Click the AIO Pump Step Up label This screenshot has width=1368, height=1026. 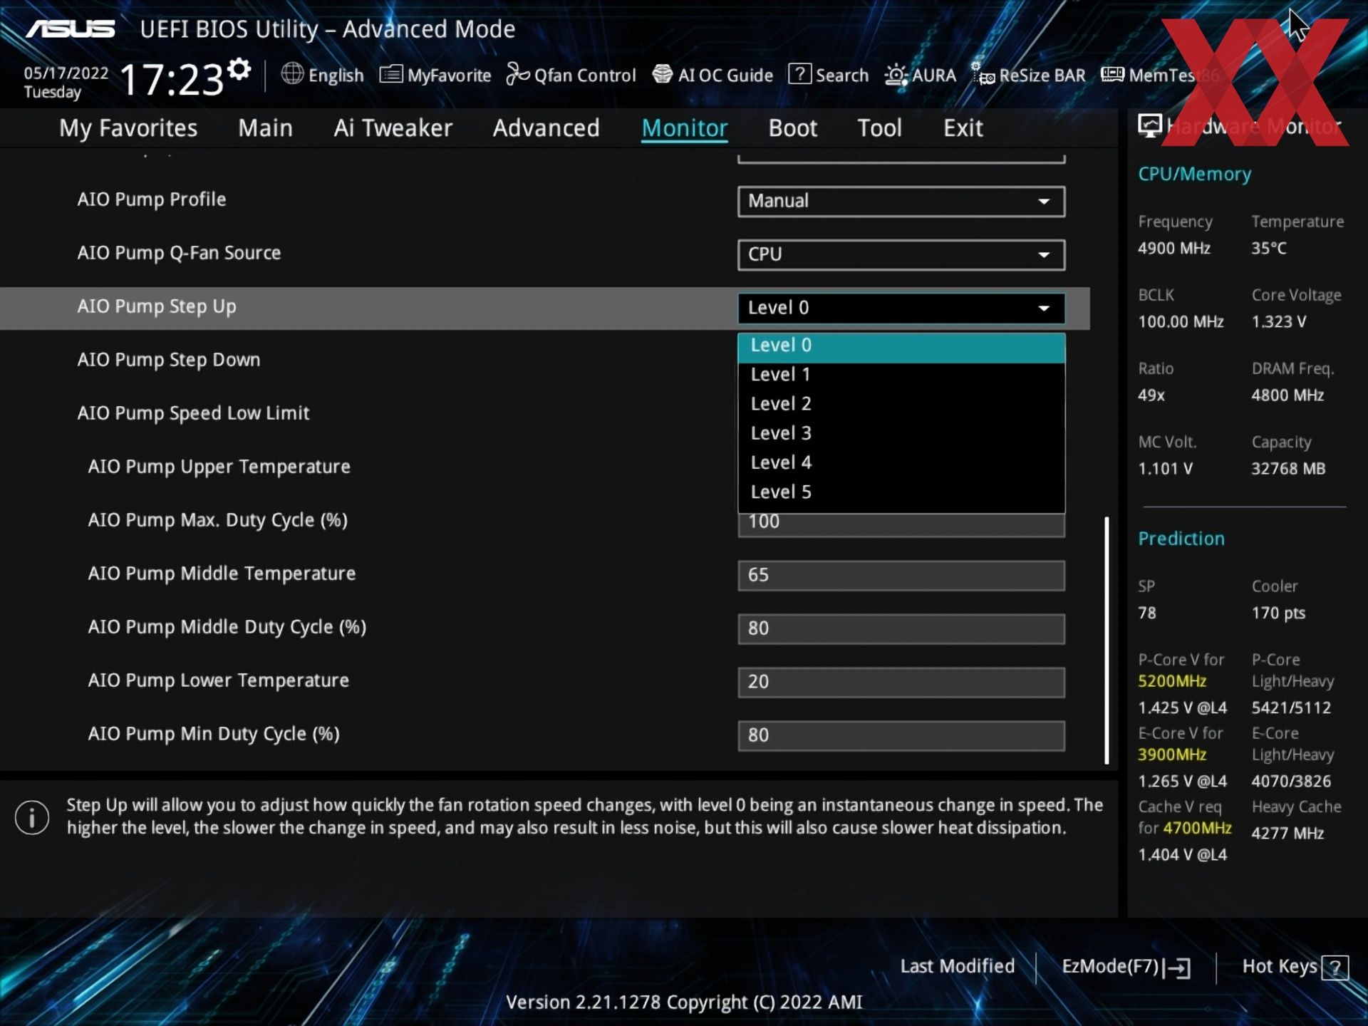click(x=156, y=307)
